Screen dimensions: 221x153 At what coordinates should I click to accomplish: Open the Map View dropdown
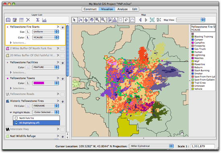[190, 20]
